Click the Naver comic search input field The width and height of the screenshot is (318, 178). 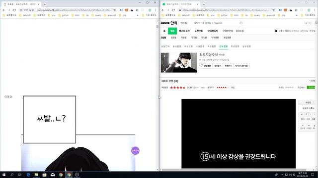[x=215, y=23]
